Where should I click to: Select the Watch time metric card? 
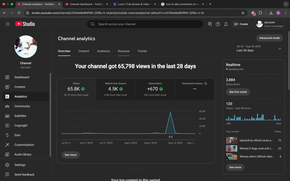116,89
